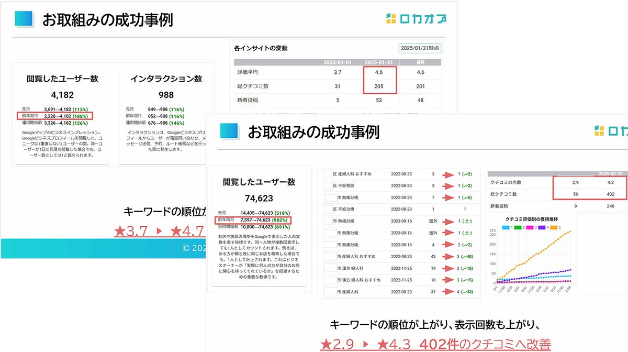Image resolution: width=628 pixels, height=352 pixels.
Task: Click the 849→988 (116%) row
Action: click(x=156, y=109)
